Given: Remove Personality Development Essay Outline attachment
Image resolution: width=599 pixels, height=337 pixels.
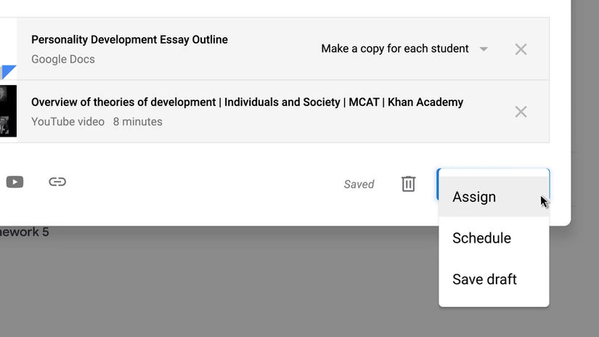Looking at the screenshot, I should (521, 49).
